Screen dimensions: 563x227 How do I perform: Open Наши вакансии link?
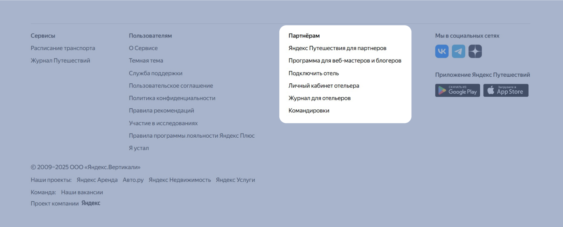point(82,192)
